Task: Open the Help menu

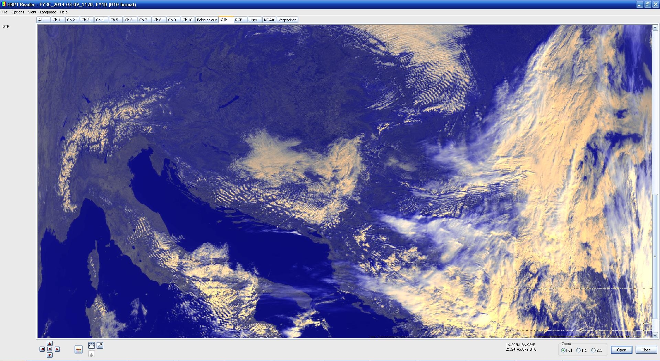Action: click(64, 12)
